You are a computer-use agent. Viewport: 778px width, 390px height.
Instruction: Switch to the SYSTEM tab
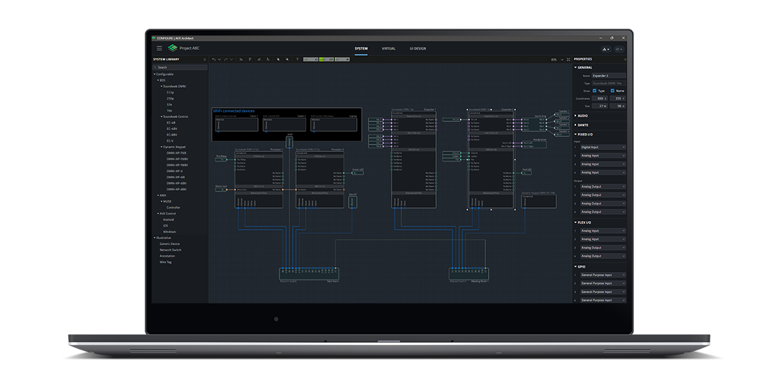[361, 48]
